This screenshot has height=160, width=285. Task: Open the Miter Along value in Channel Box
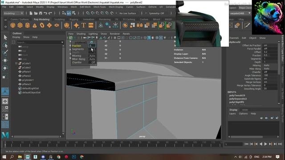(270, 69)
